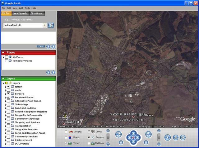Enable the roads layer checkbox
Viewport: 199px width, 148px height.
8,90
